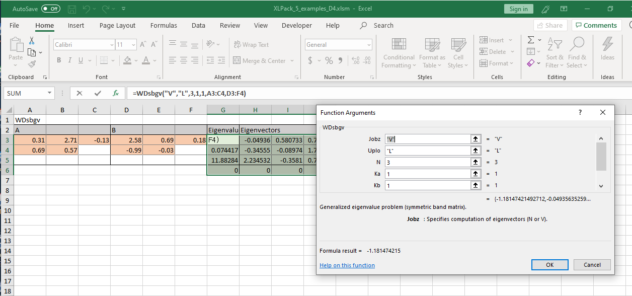The height and width of the screenshot is (296, 632).
Task: Click the Percent Style icon
Action: coord(329,60)
